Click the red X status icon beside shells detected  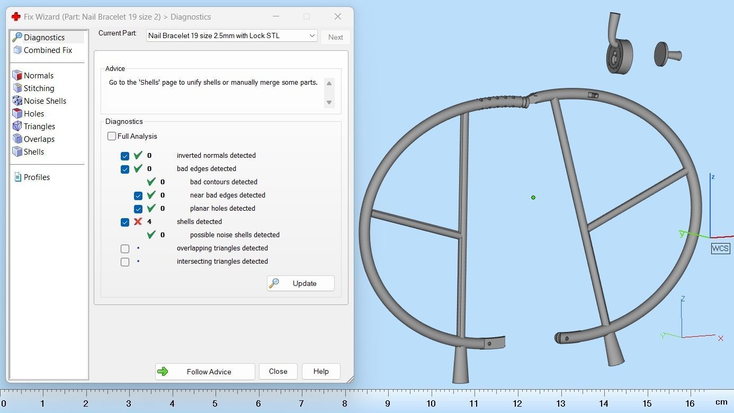pos(138,221)
